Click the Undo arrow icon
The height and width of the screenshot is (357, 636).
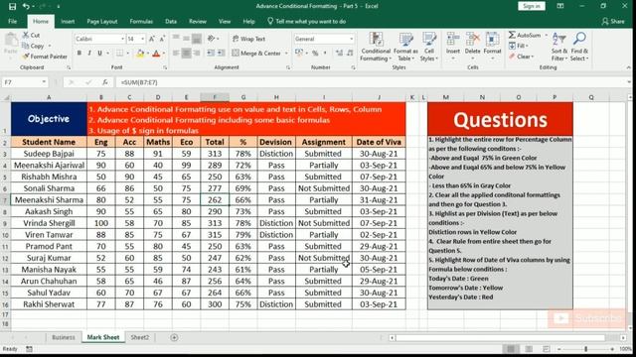(x=26, y=6)
